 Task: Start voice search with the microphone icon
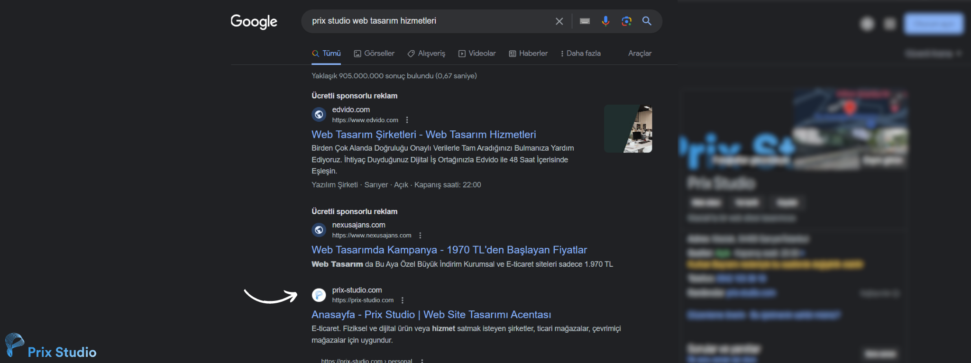coord(605,21)
